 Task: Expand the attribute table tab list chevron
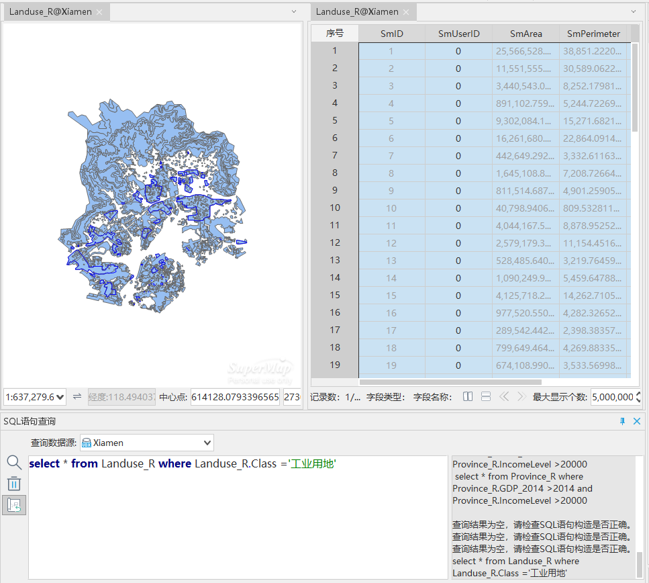(634, 11)
